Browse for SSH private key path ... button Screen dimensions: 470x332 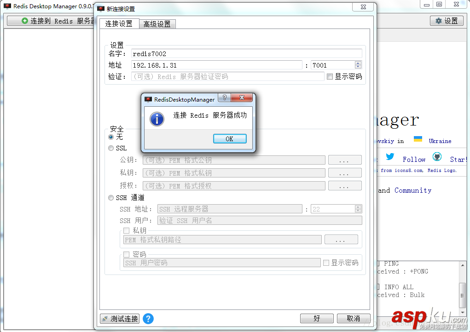341,240
